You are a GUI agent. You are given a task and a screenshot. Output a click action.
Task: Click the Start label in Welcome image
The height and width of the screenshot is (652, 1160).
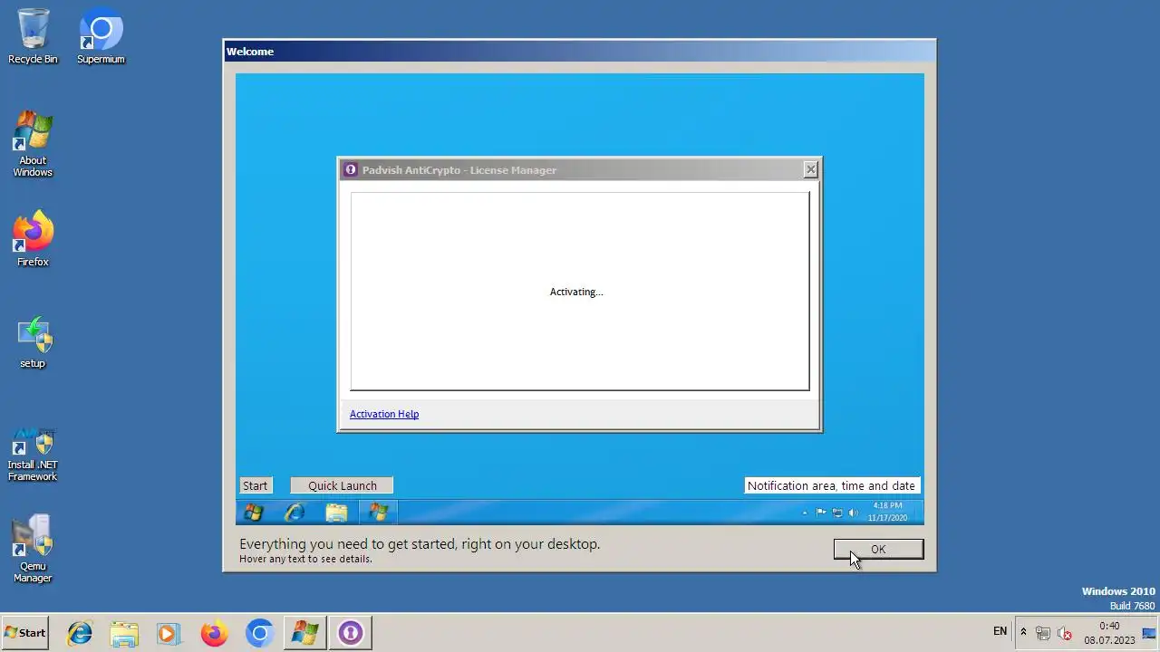pos(255,485)
